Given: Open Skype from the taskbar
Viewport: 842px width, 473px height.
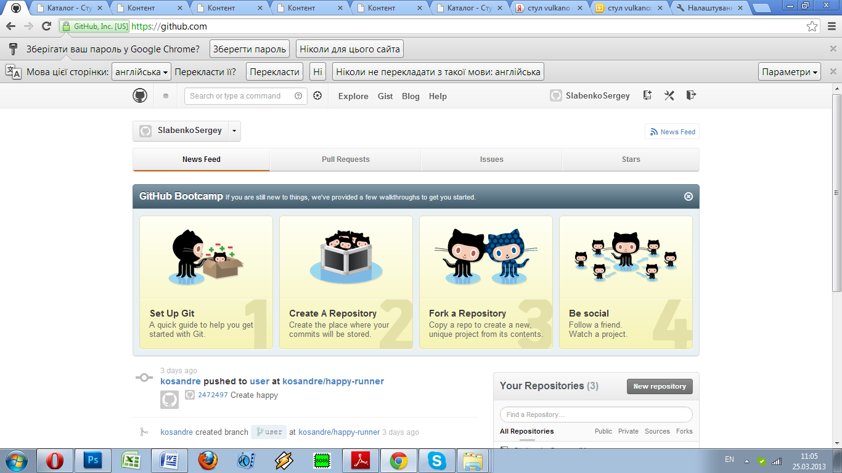Looking at the screenshot, I should coord(437,460).
